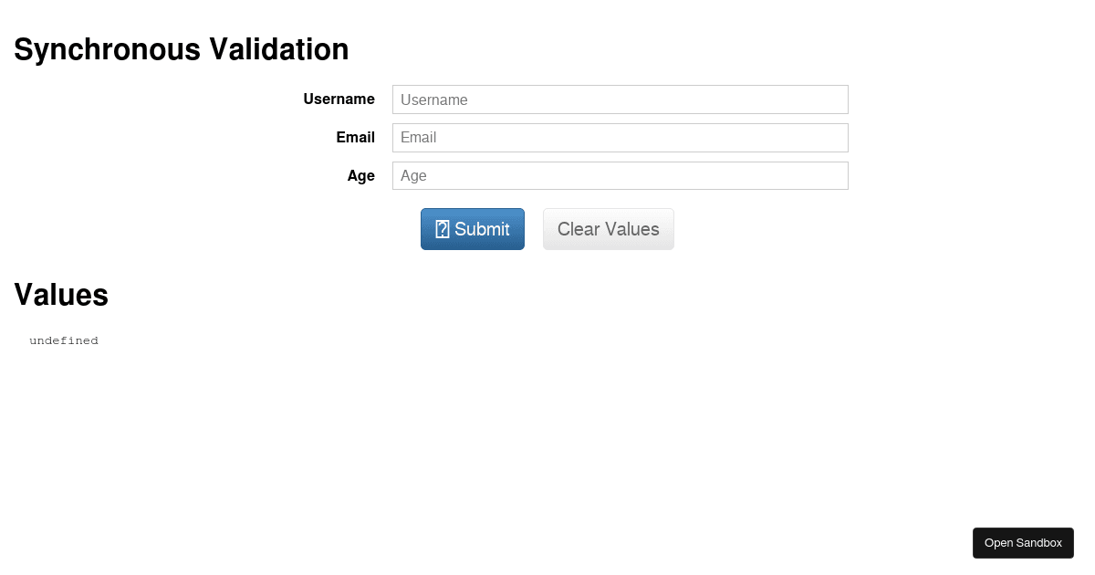Click the Age field label
Image resolution: width=1095 pixels, height=575 pixels.
[360, 175]
